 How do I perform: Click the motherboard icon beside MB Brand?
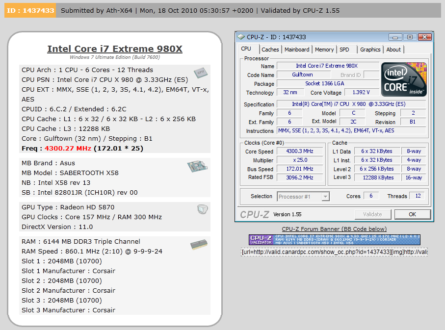198,166
